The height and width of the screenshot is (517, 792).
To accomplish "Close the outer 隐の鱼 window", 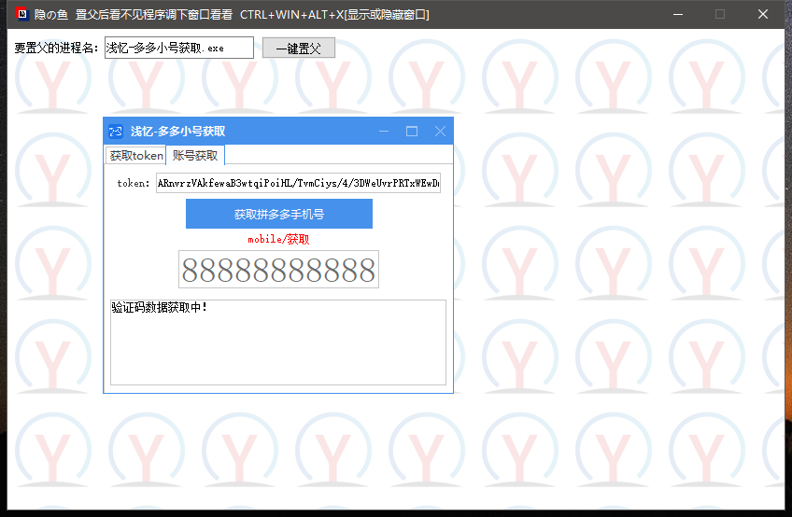I will pos(763,14).
